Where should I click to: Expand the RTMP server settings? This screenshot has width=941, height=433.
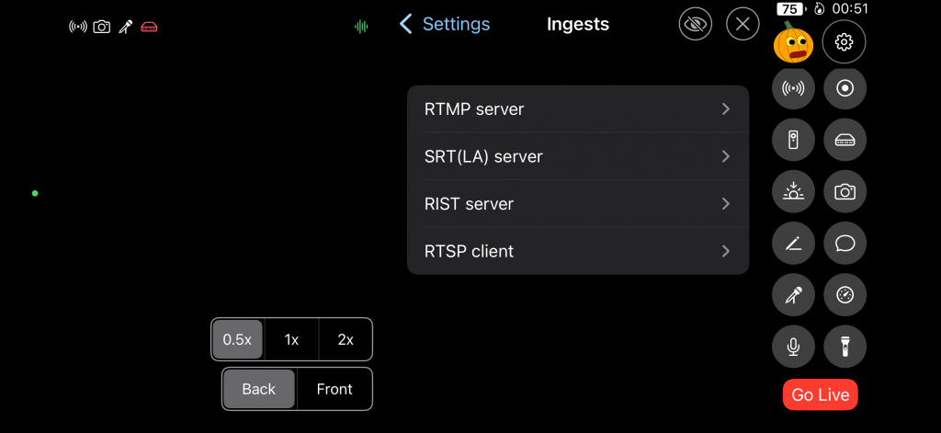(577, 109)
